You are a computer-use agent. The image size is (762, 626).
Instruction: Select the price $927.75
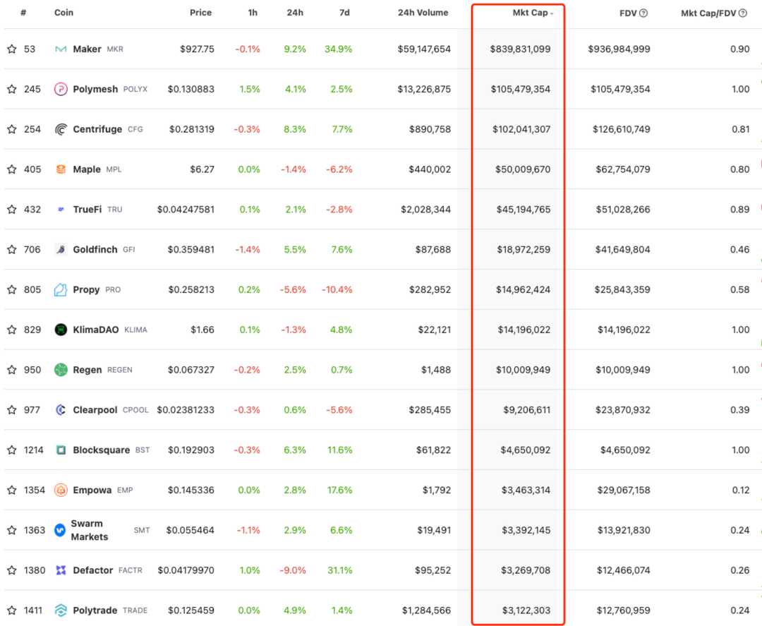197,49
